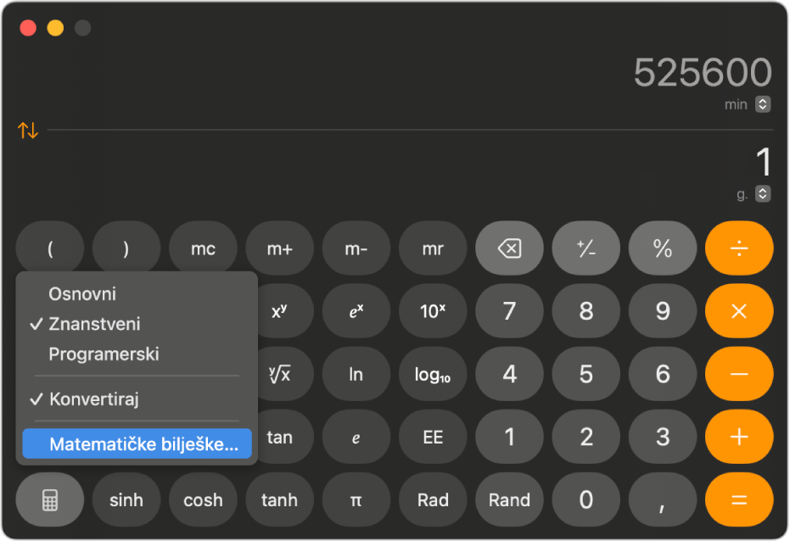Click the orange swap conversion arrows

[28, 131]
